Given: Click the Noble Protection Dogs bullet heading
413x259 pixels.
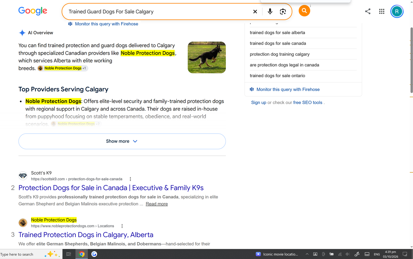Looking at the screenshot, I should click(x=53, y=101).
